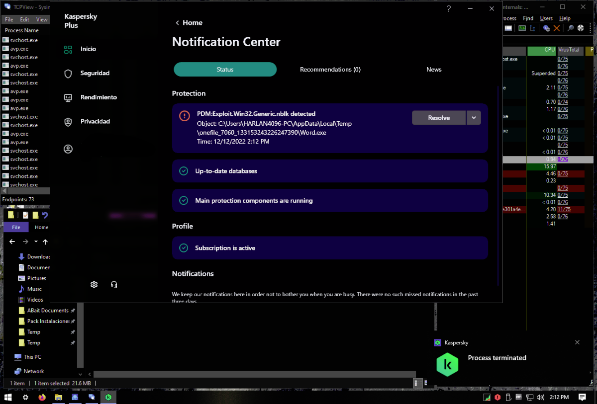
Task: Dismiss the Kaspersky Process terminated notification
Action: pyautogui.click(x=577, y=342)
